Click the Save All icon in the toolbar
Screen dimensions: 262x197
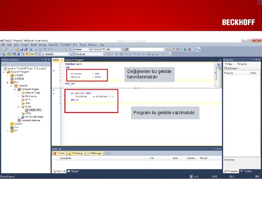click(26, 49)
